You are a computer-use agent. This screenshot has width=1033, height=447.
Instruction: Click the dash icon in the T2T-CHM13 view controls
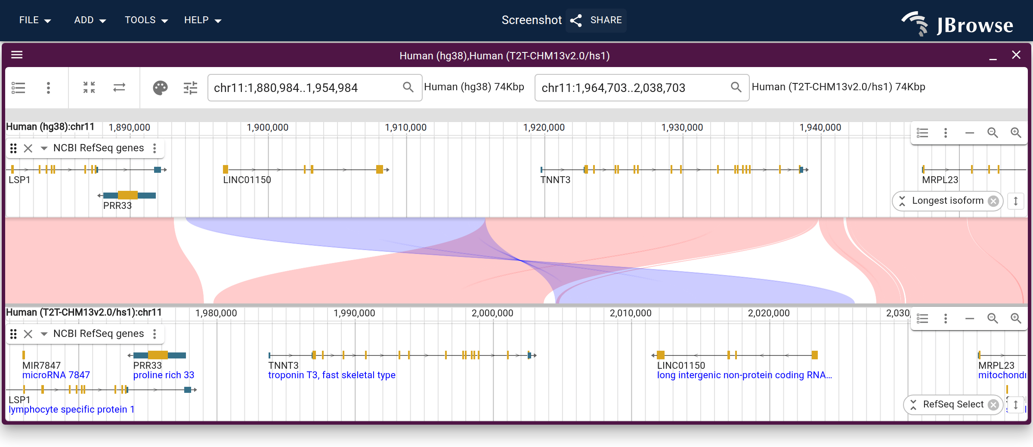coord(969,318)
